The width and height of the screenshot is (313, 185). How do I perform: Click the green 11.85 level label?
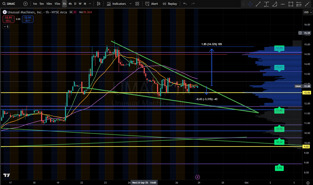coord(279,111)
